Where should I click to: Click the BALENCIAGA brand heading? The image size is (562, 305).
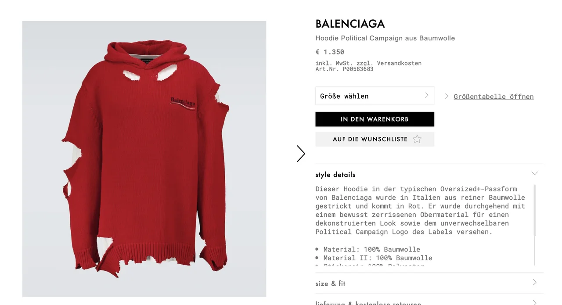(350, 24)
